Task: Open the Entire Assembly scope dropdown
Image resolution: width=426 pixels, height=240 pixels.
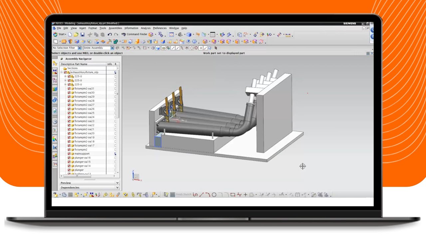Action: [x=112, y=48]
